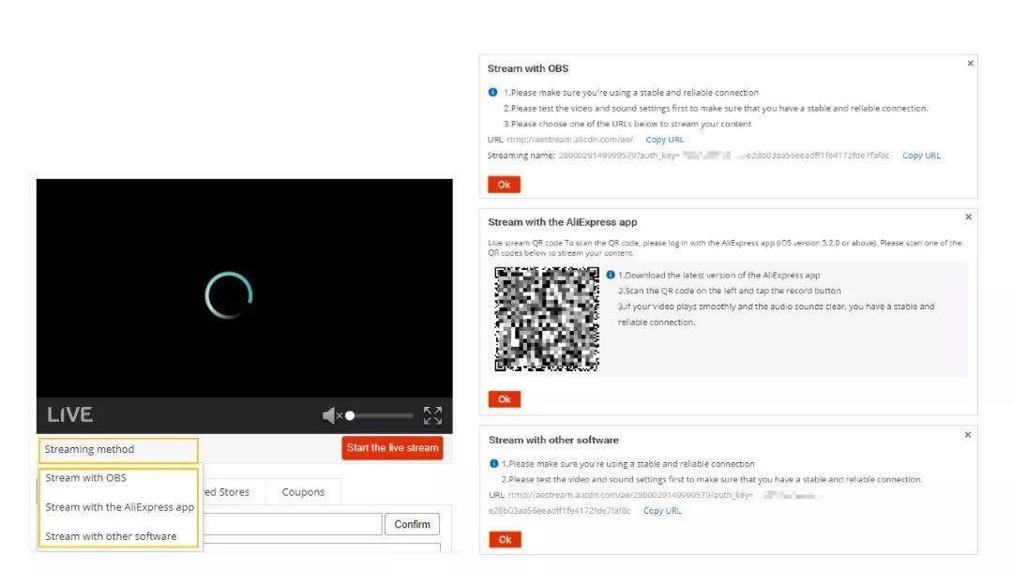Close the Stream with the AliExpress app panel

[968, 217]
